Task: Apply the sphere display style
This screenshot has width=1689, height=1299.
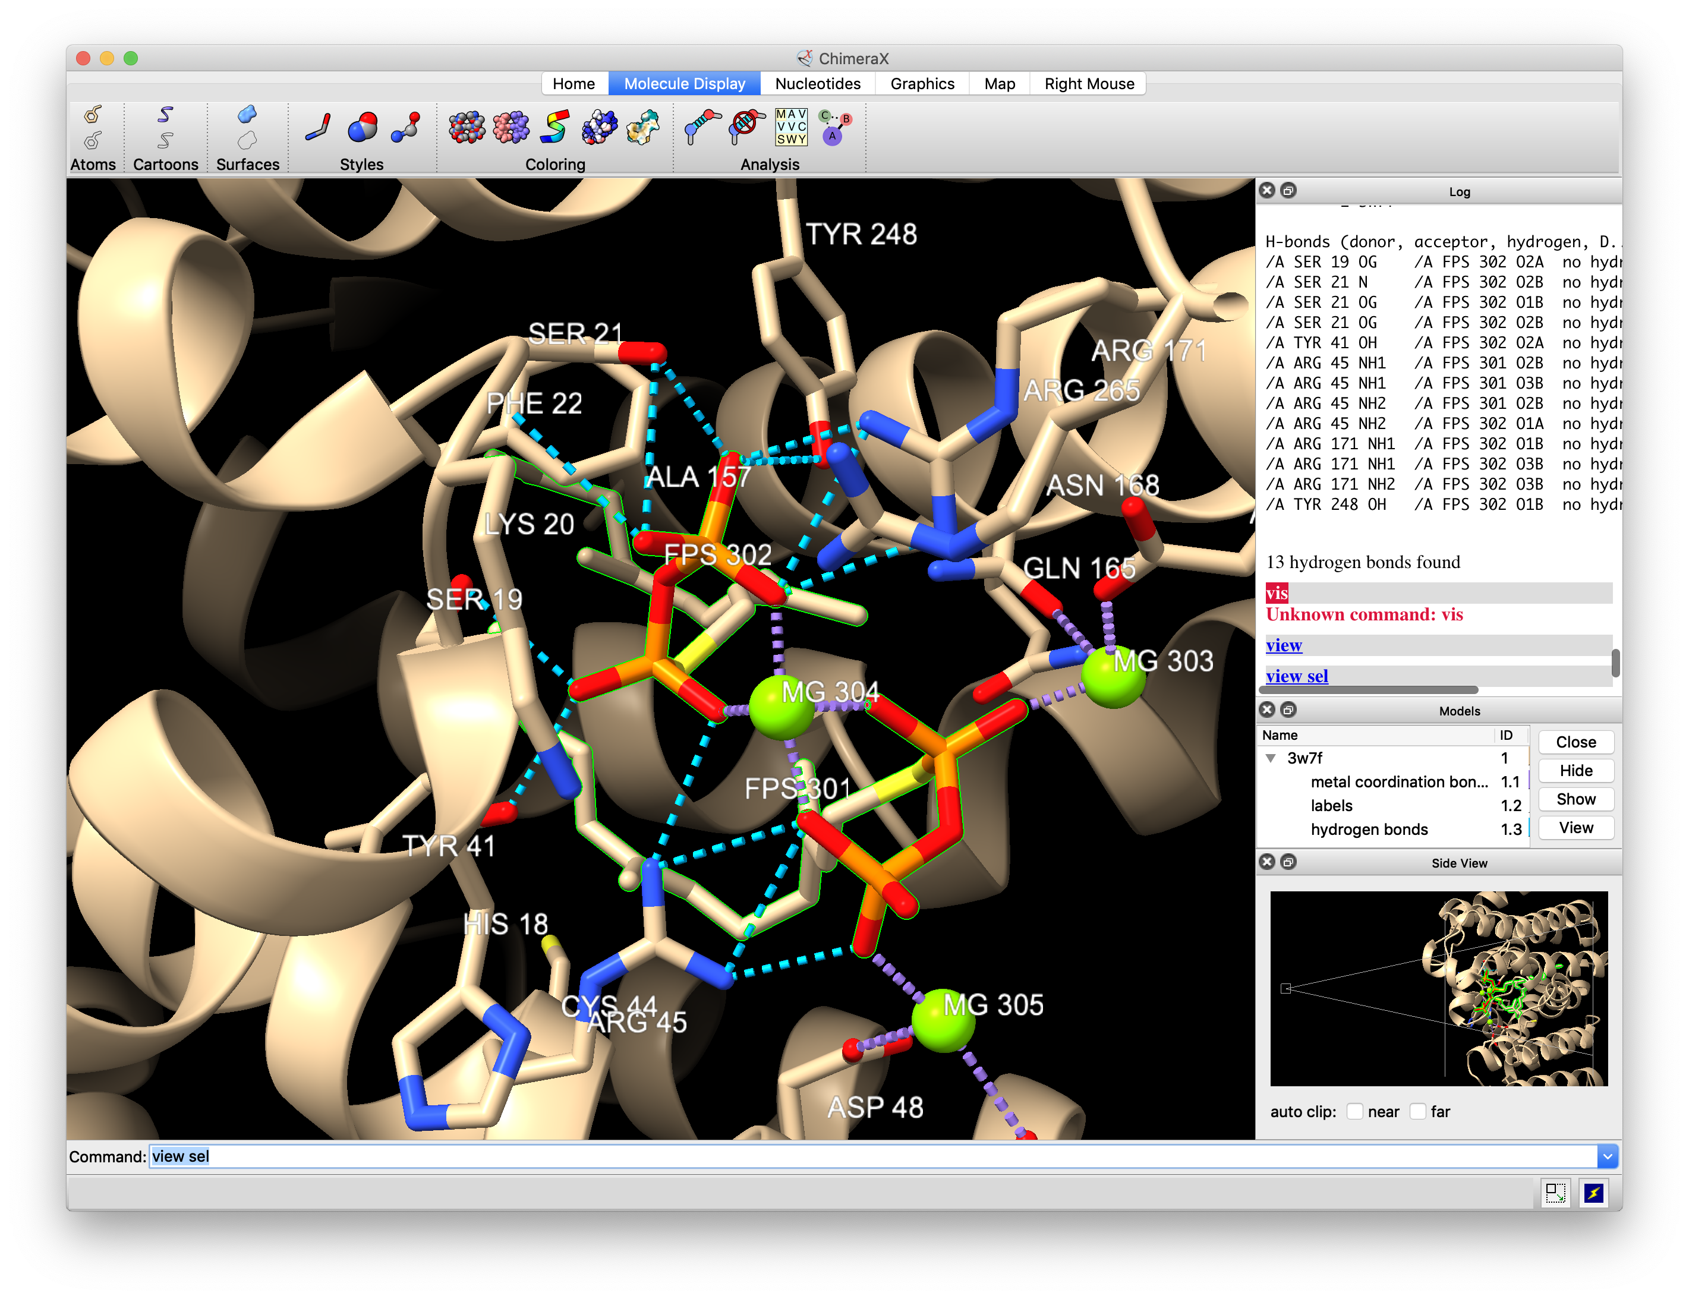Action: click(x=362, y=128)
